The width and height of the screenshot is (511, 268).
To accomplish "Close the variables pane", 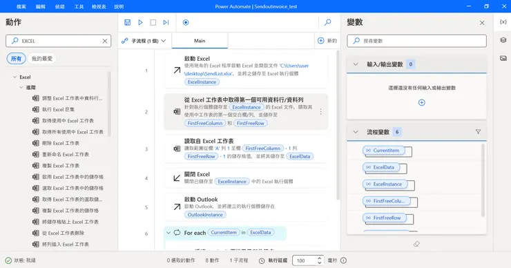I will pyautogui.click(x=482, y=23).
